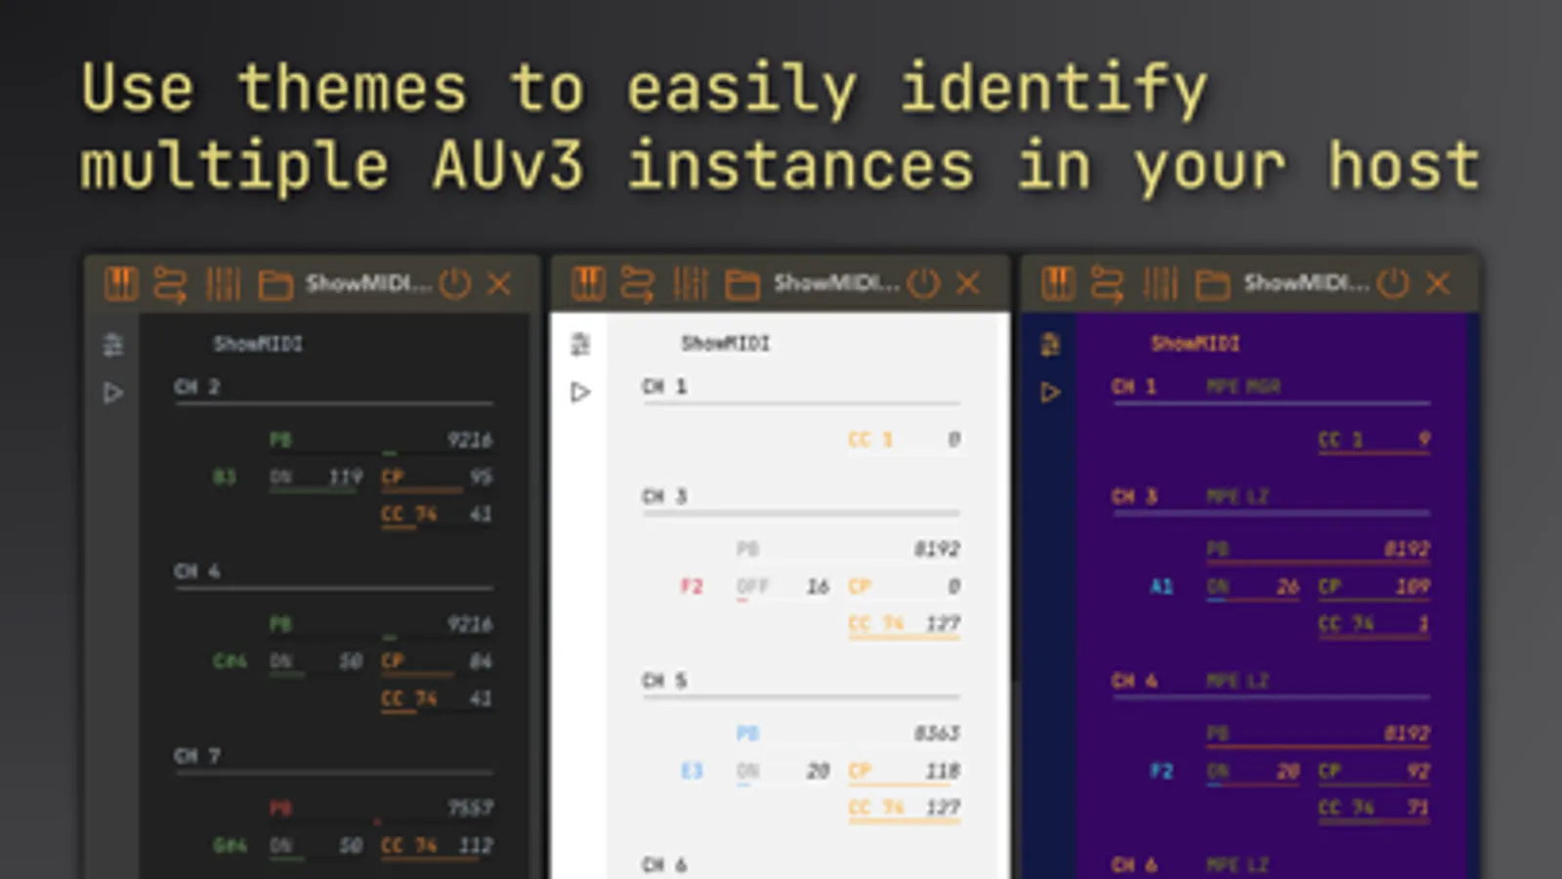This screenshot has height=879, width=1562.
Task: Click ShowMIDI... title in white-theme toolbar
Action: [x=837, y=284]
